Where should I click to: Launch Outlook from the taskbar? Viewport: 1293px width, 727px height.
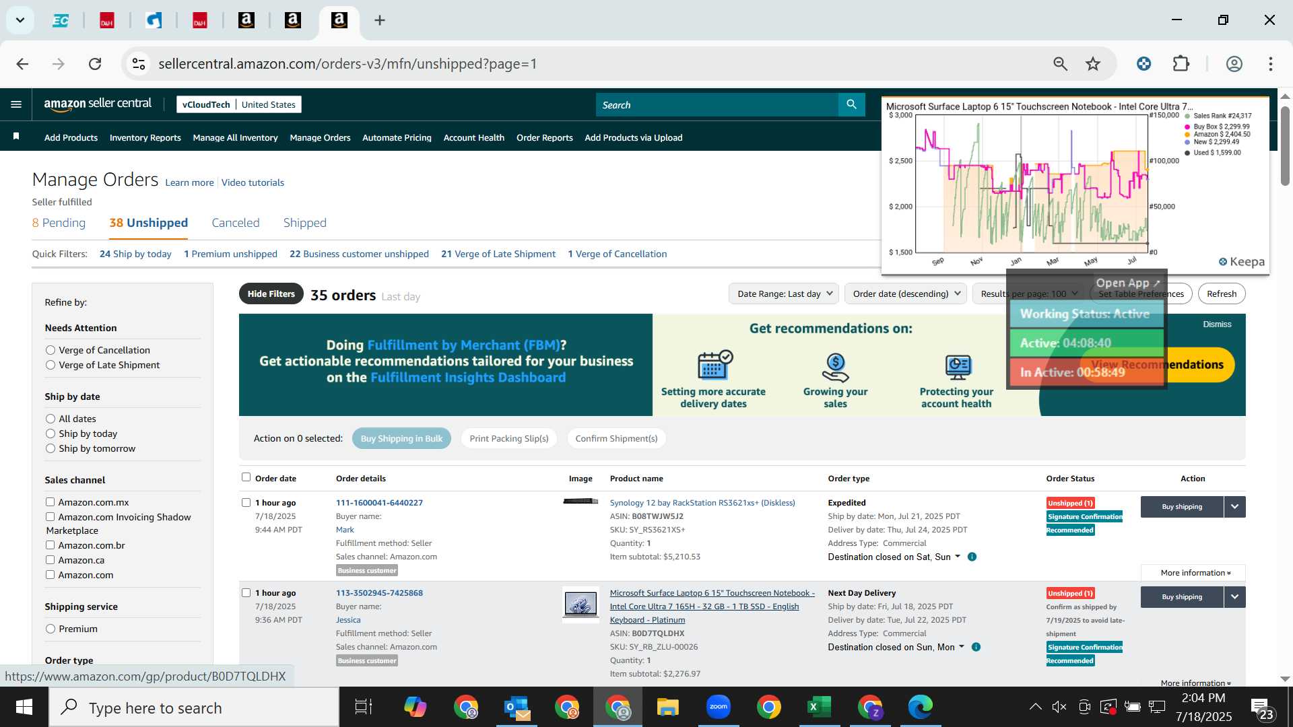coord(517,707)
